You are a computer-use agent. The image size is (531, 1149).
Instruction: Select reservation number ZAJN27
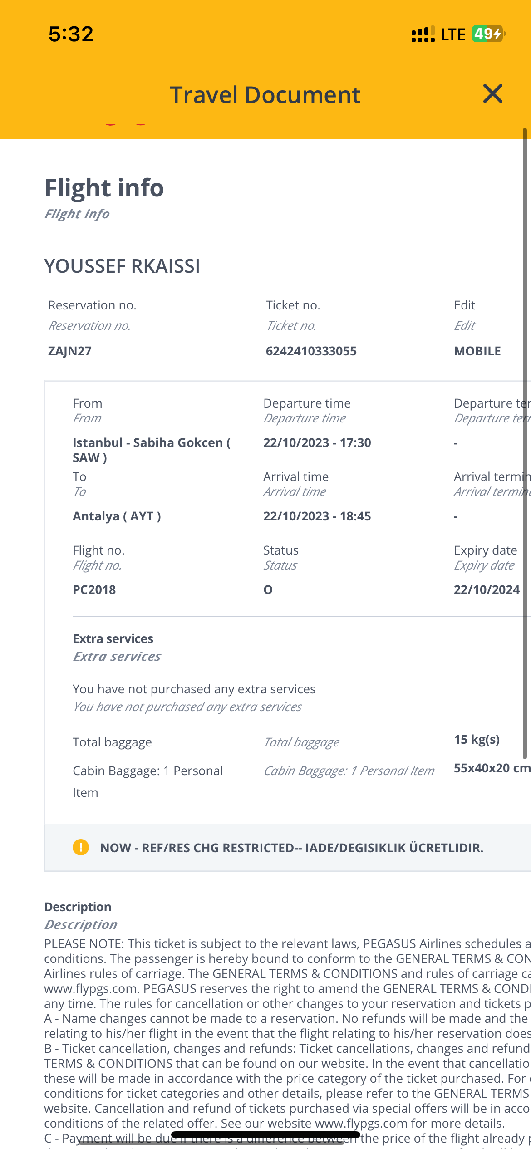70,351
